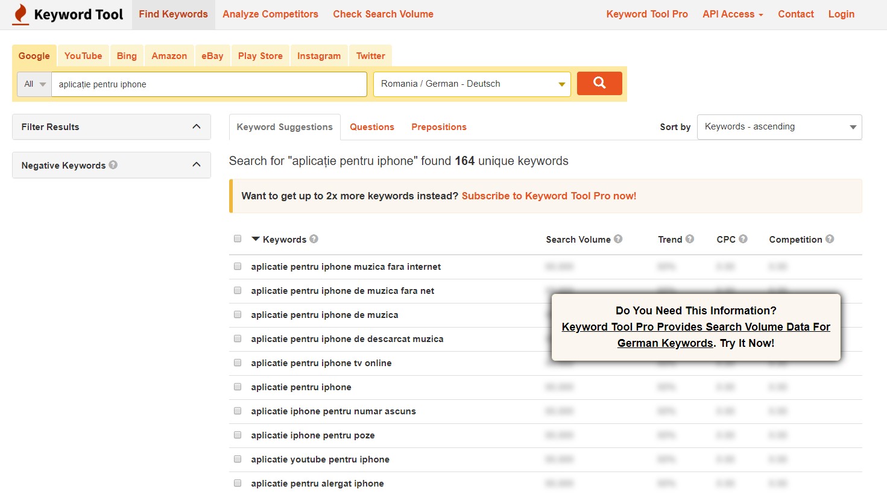This screenshot has height=495, width=887.
Task: Toggle the select-all keywords checkbox
Action: [238, 238]
